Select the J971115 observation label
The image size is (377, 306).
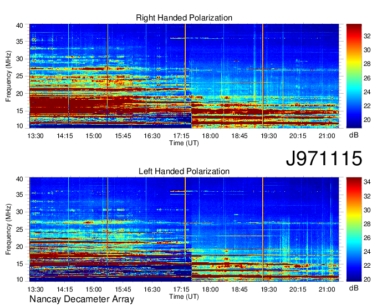point(324,159)
